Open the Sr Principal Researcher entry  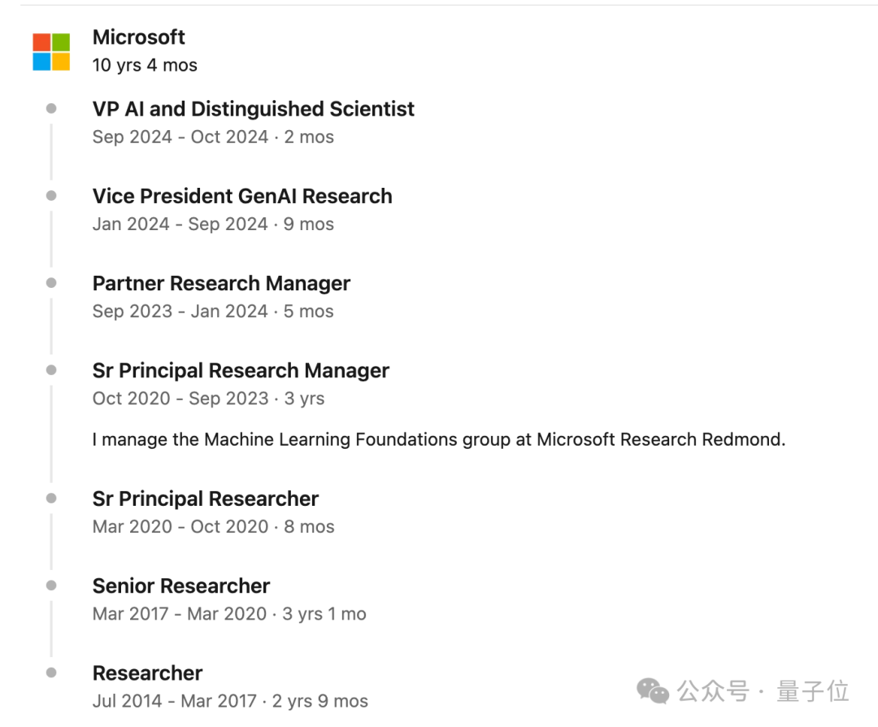tap(205, 498)
